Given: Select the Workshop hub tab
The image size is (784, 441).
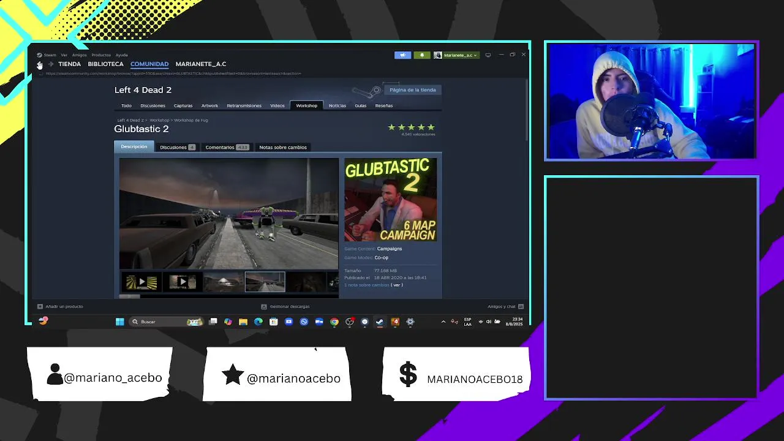Looking at the screenshot, I should click(307, 105).
